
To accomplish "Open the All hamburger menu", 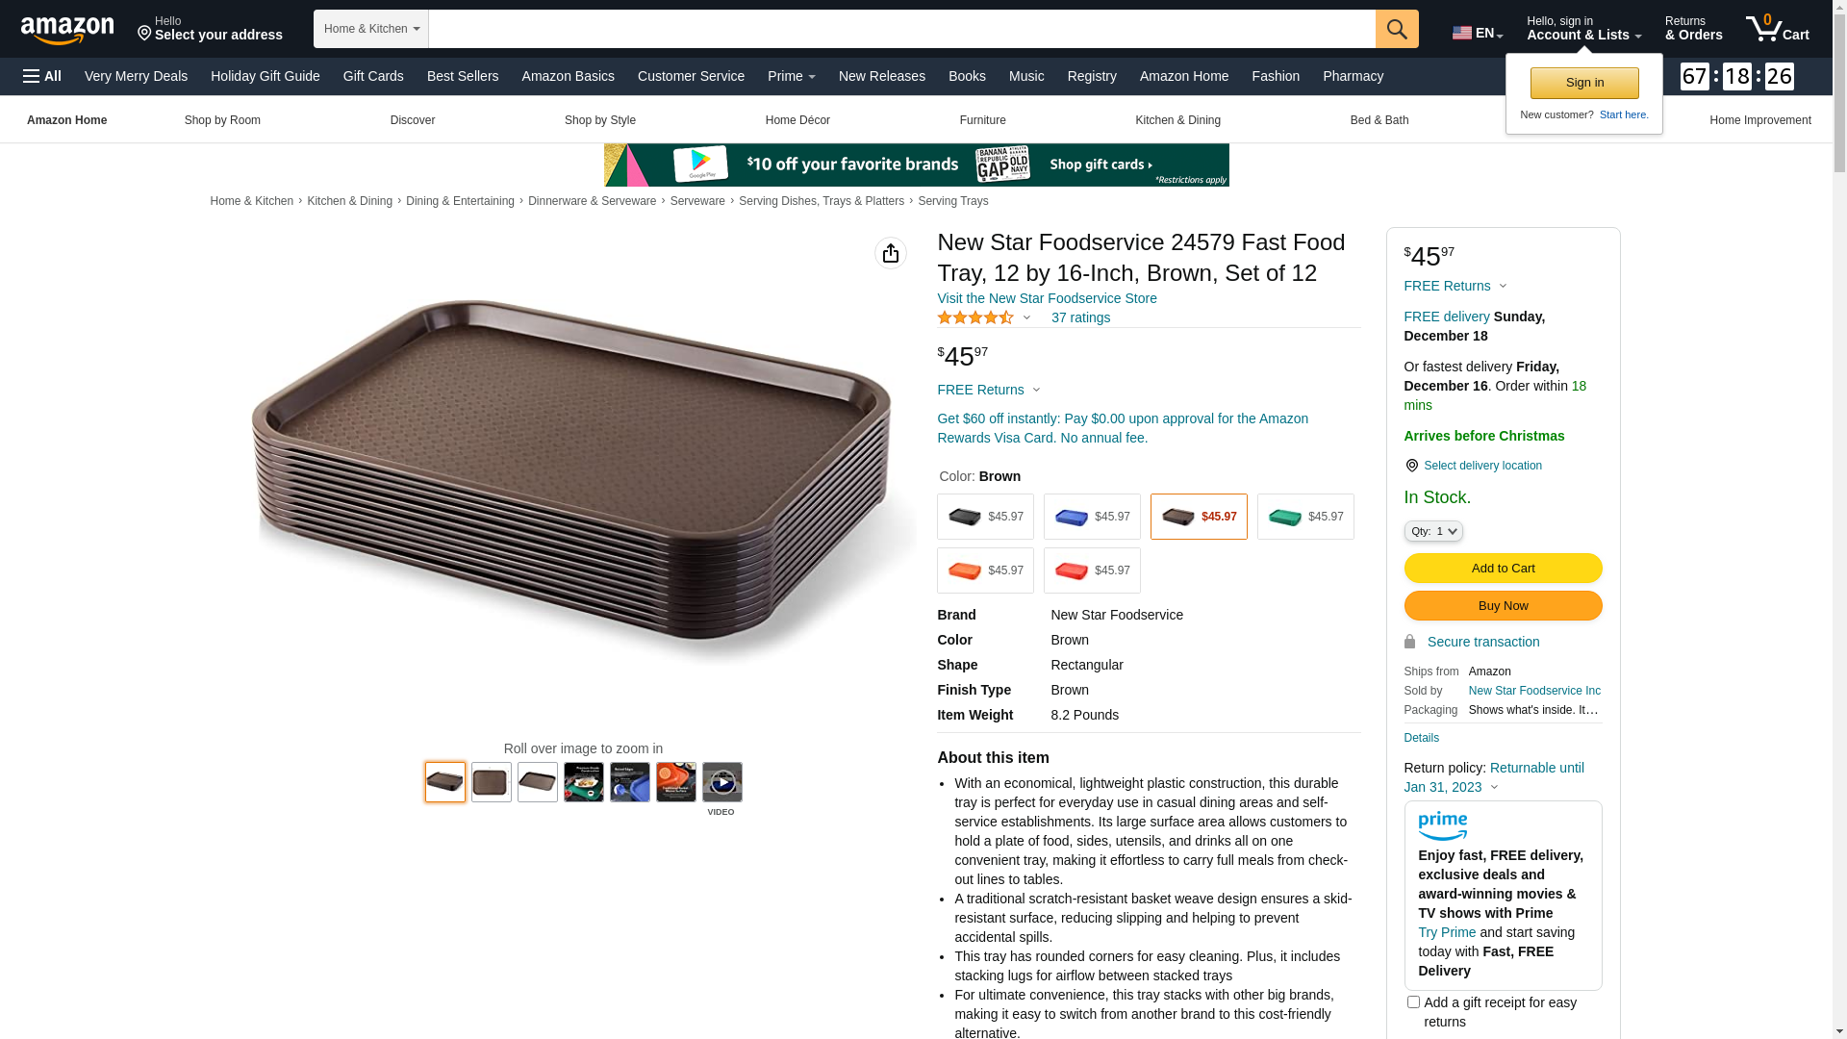I will tap(42, 76).
